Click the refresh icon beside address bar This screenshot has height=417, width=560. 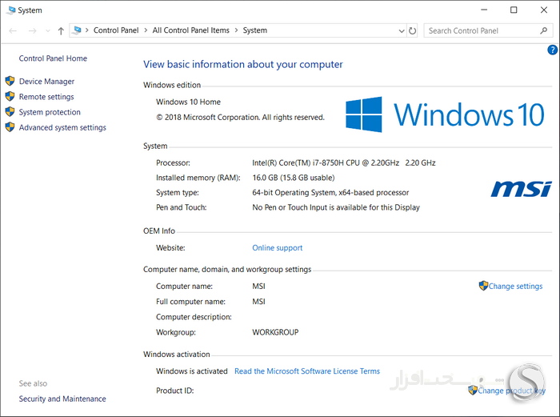412,30
